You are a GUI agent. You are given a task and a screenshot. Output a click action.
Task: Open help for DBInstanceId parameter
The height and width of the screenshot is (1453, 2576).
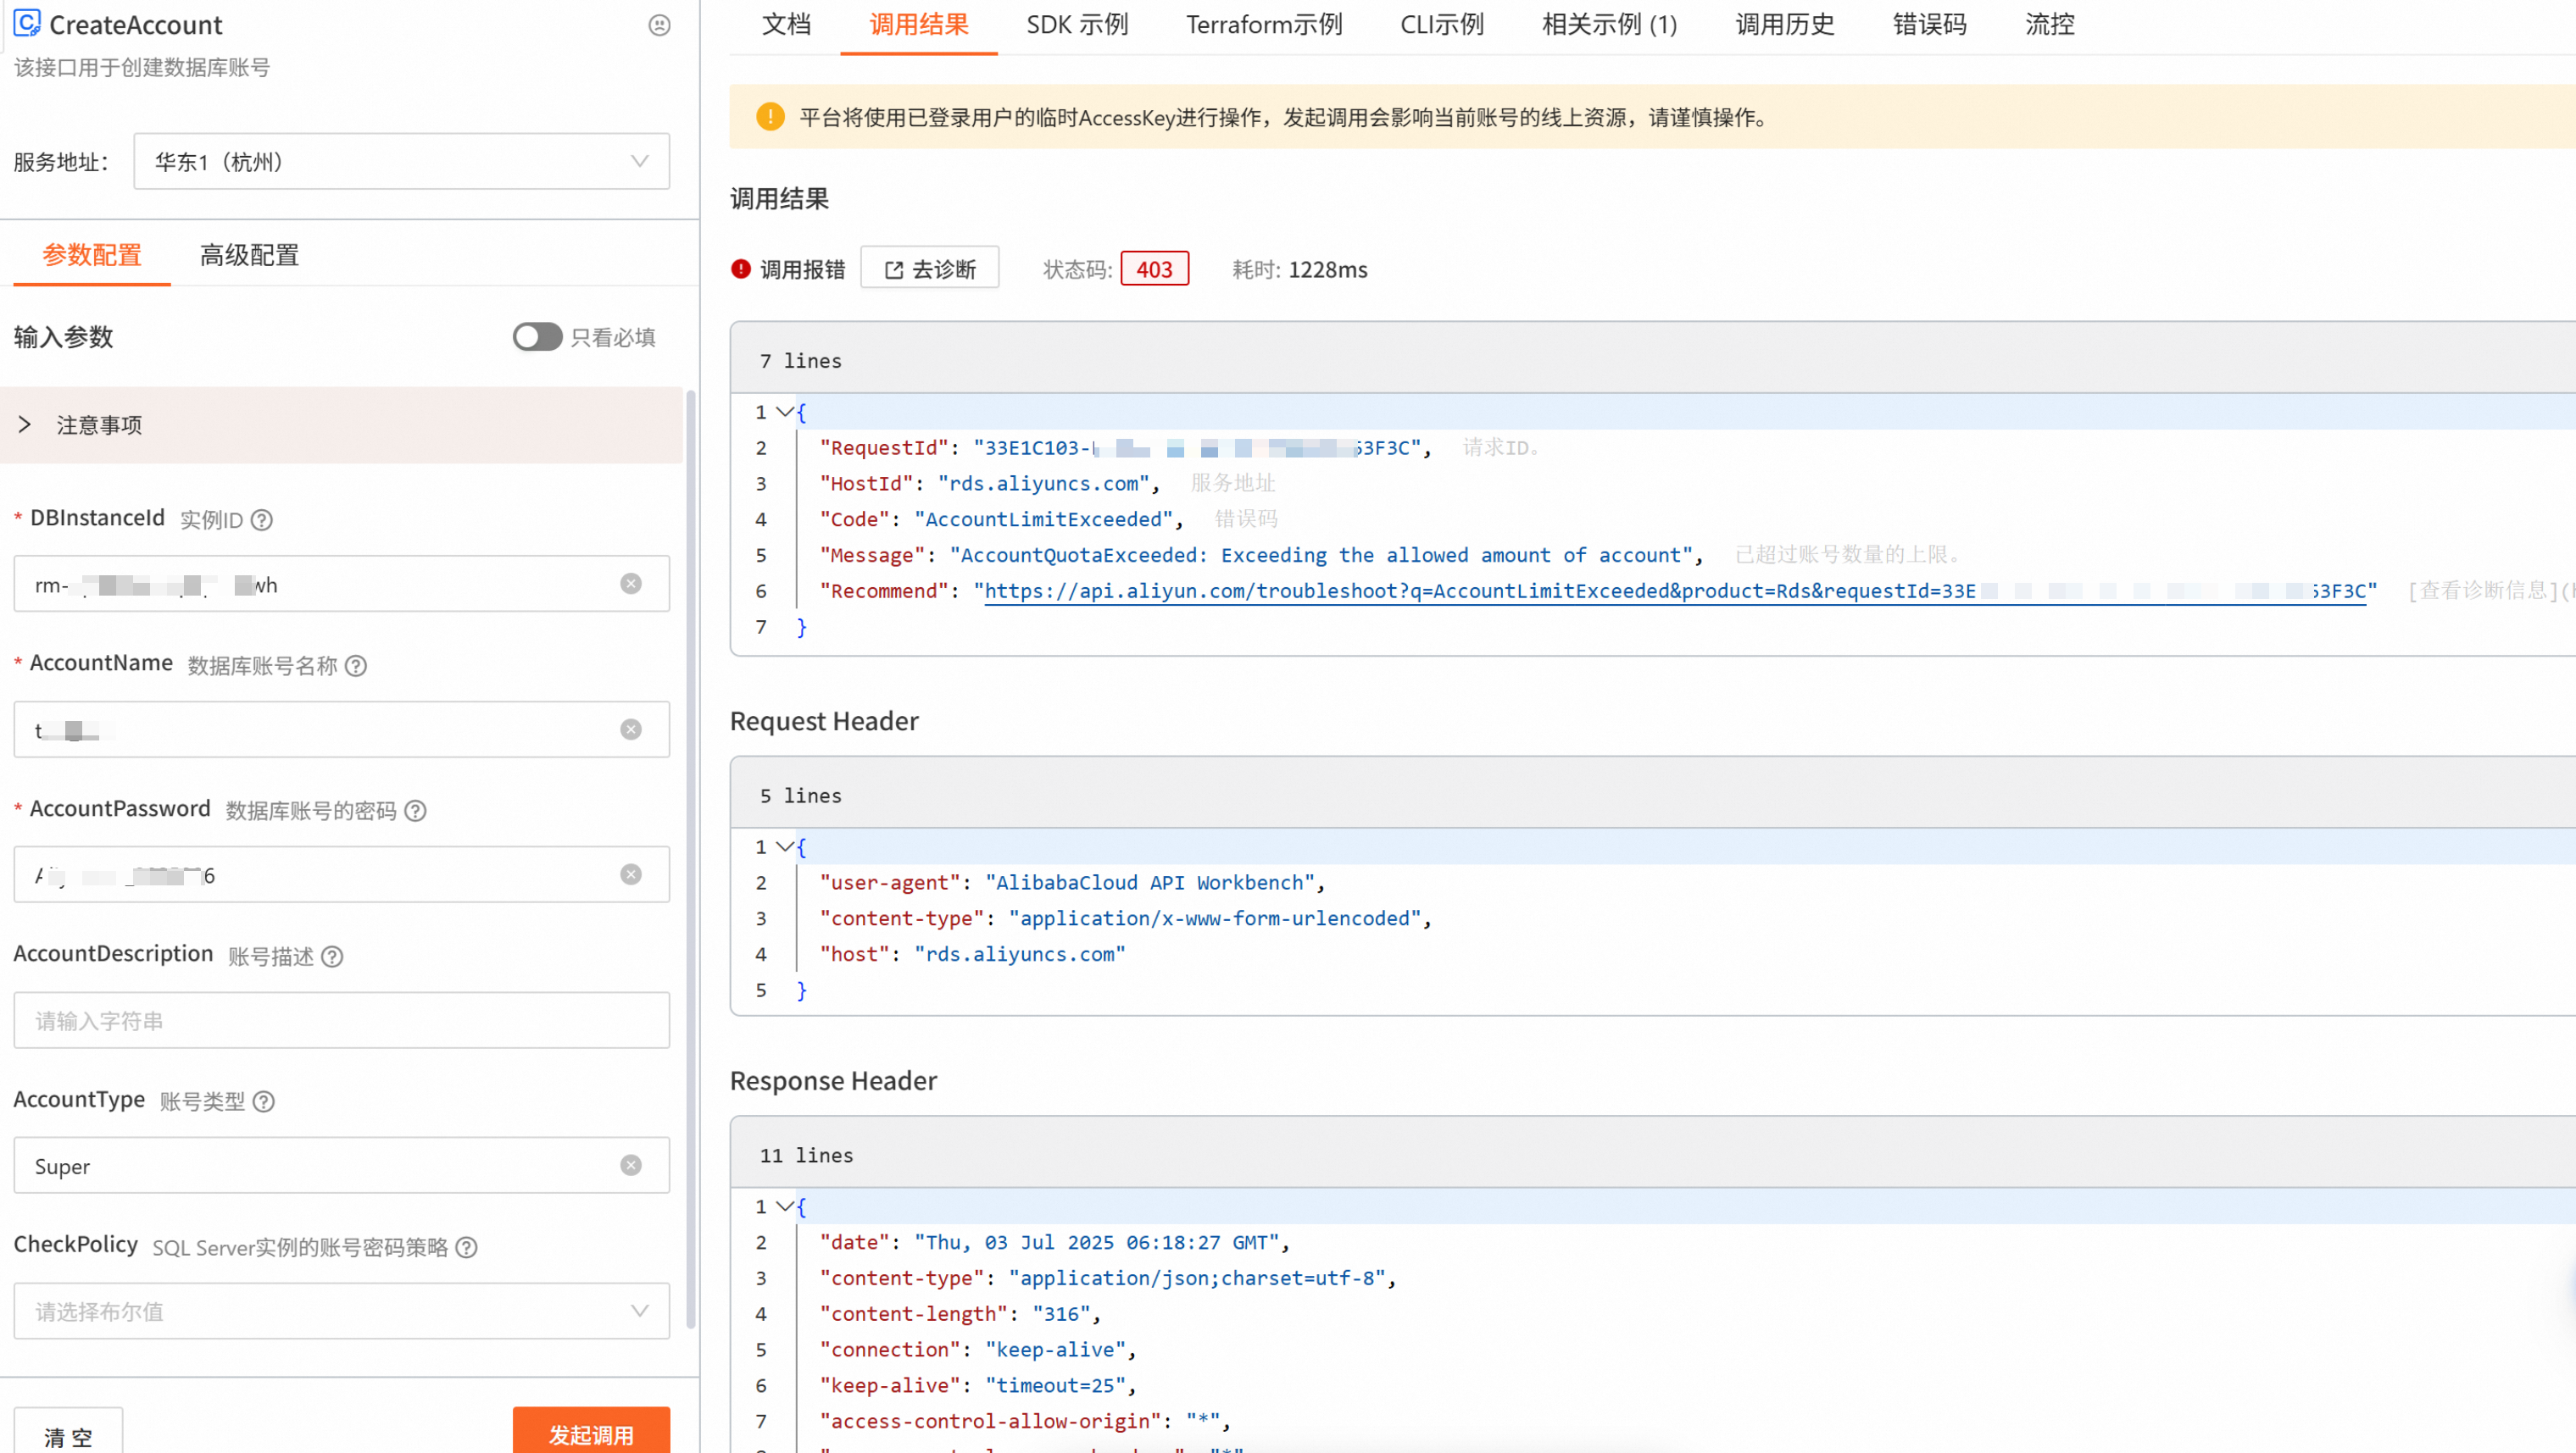(x=262, y=519)
